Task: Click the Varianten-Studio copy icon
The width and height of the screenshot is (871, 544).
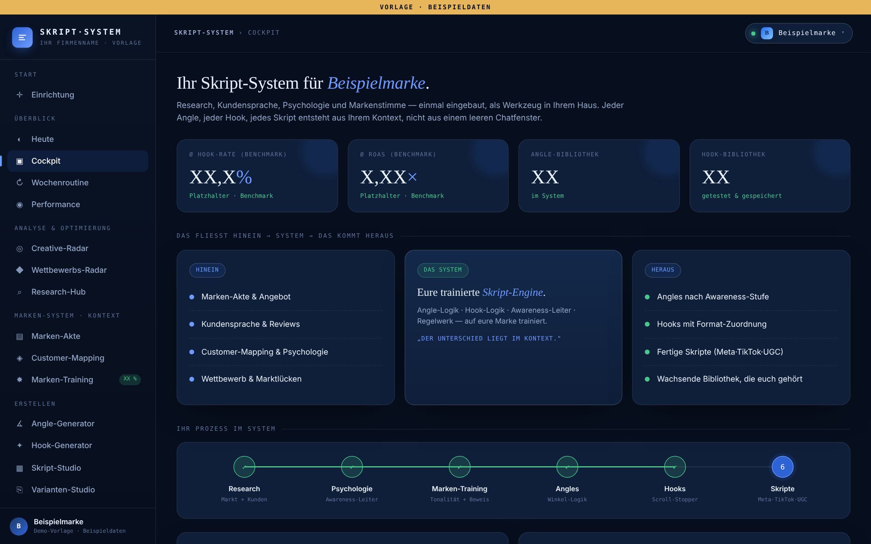Action: click(x=19, y=490)
